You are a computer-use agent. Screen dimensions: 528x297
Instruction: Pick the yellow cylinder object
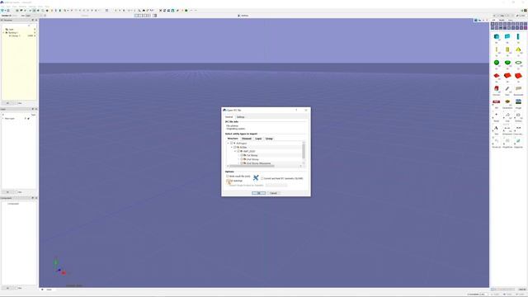pyautogui.click(x=507, y=49)
